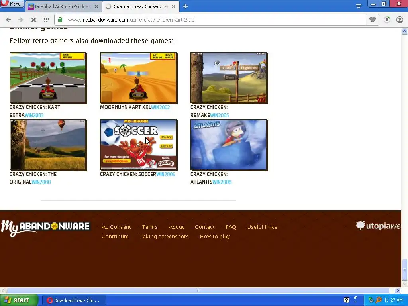Click the green system tray icon

pos(371,300)
